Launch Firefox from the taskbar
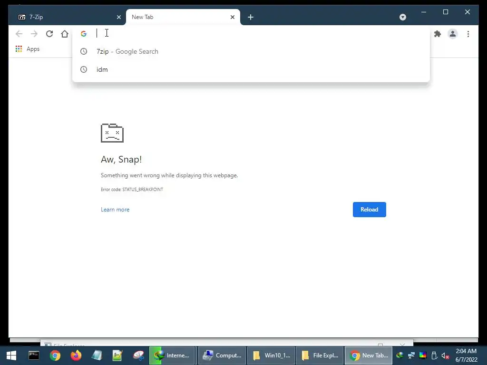The height and width of the screenshot is (365, 487). pyautogui.click(x=76, y=355)
